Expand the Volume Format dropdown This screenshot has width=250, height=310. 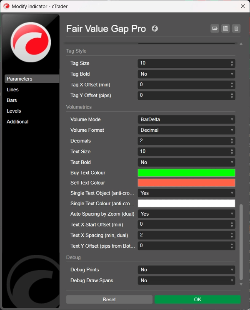pos(186,130)
